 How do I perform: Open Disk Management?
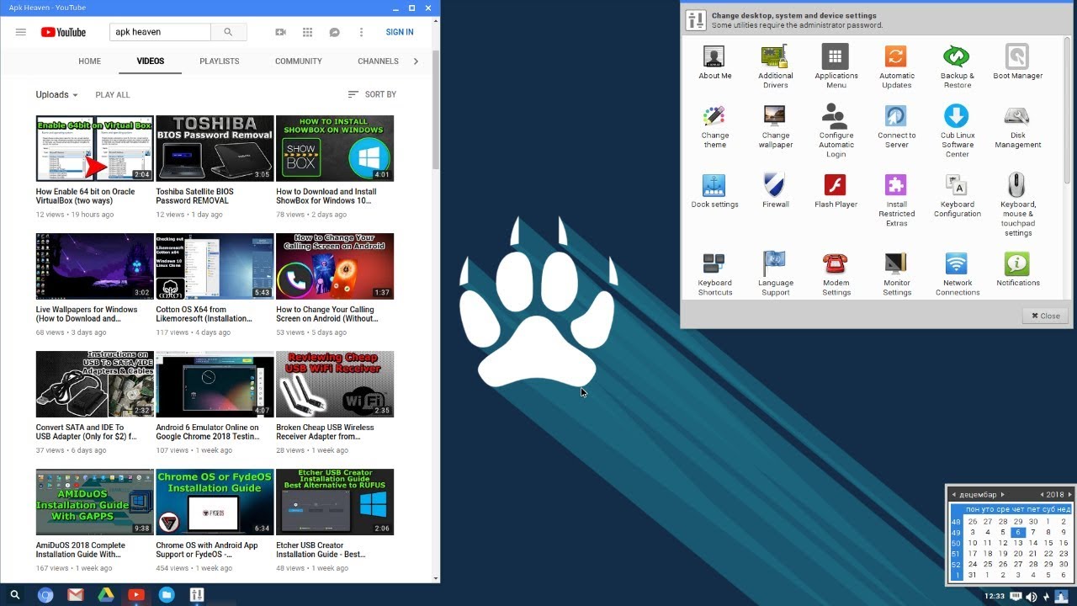[x=1017, y=126]
